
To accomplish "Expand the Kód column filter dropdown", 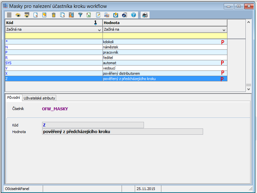I will [99, 30].
